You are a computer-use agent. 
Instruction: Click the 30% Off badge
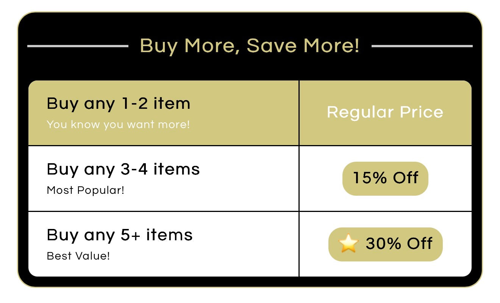click(385, 244)
